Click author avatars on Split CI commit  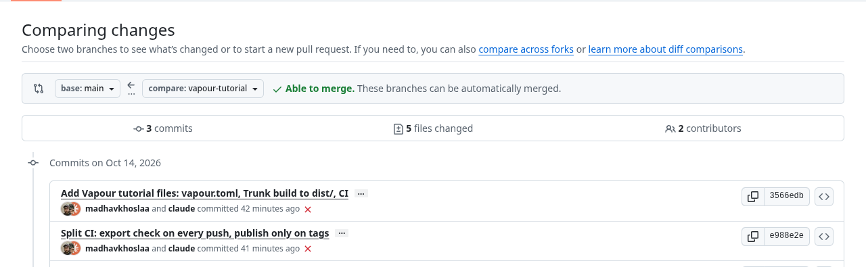coord(71,249)
